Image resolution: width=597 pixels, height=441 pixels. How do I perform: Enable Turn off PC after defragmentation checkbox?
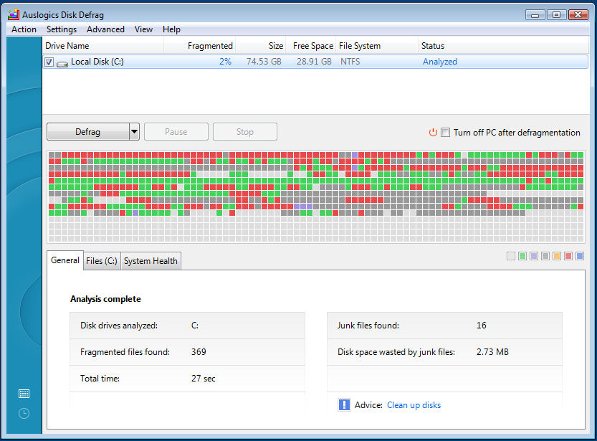tap(445, 133)
